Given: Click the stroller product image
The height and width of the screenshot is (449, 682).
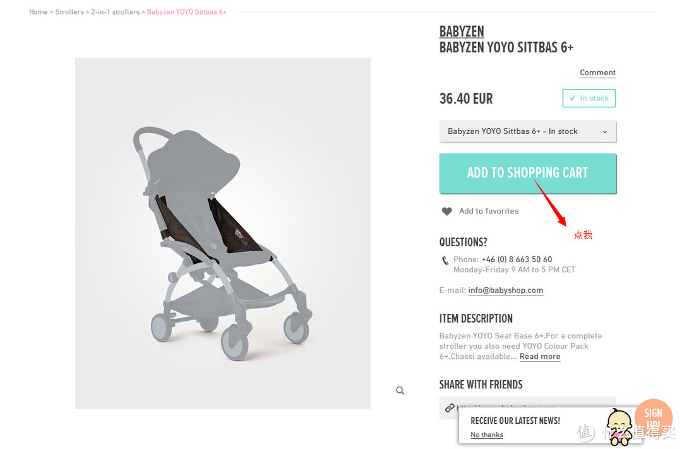Looking at the screenshot, I should point(222,234).
